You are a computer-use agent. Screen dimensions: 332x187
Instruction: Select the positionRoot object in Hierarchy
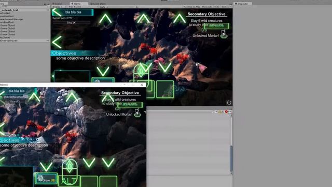pyautogui.click(x=7, y=16)
